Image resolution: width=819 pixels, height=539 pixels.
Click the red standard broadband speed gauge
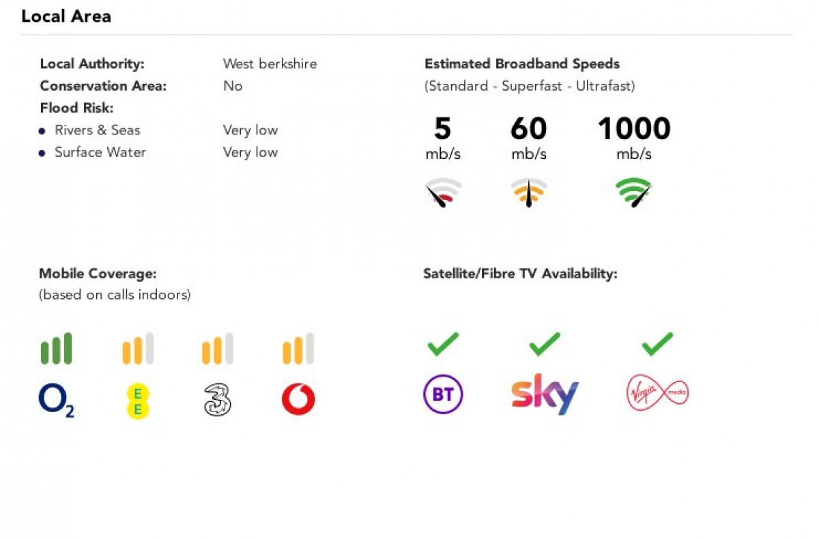(443, 193)
